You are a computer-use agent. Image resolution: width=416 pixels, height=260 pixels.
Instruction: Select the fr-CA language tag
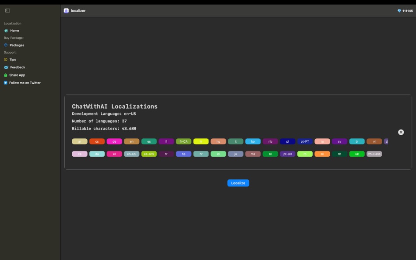point(183,141)
